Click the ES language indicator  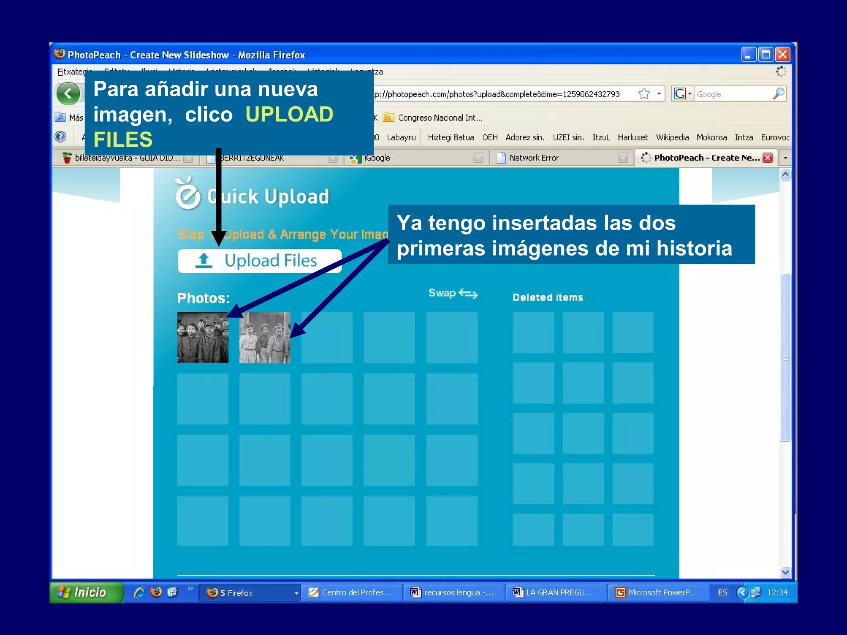tap(722, 593)
